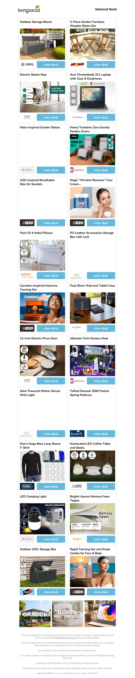Click the LivingSocial logo

click(x=29, y=9)
